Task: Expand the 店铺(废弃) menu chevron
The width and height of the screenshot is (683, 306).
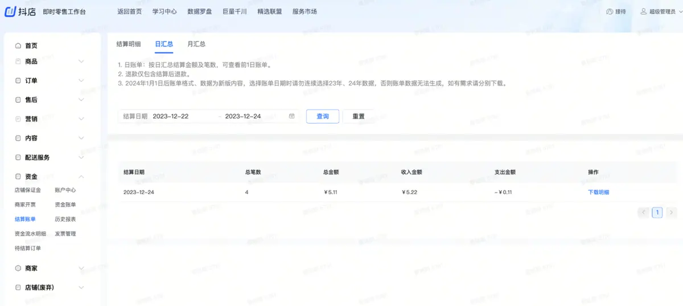Action: [x=81, y=287]
